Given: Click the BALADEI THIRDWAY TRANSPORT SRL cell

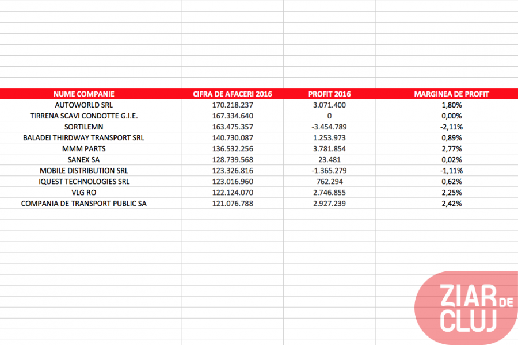Looking at the screenshot, I should pyautogui.click(x=84, y=138).
